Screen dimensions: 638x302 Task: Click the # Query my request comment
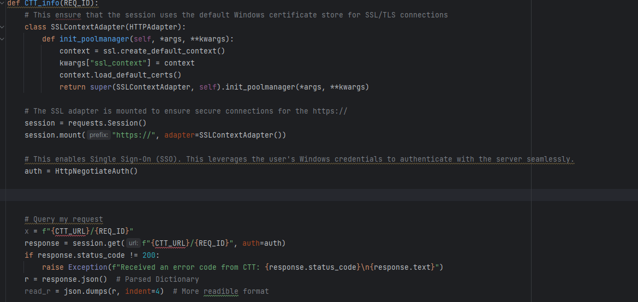click(x=64, y=220)
